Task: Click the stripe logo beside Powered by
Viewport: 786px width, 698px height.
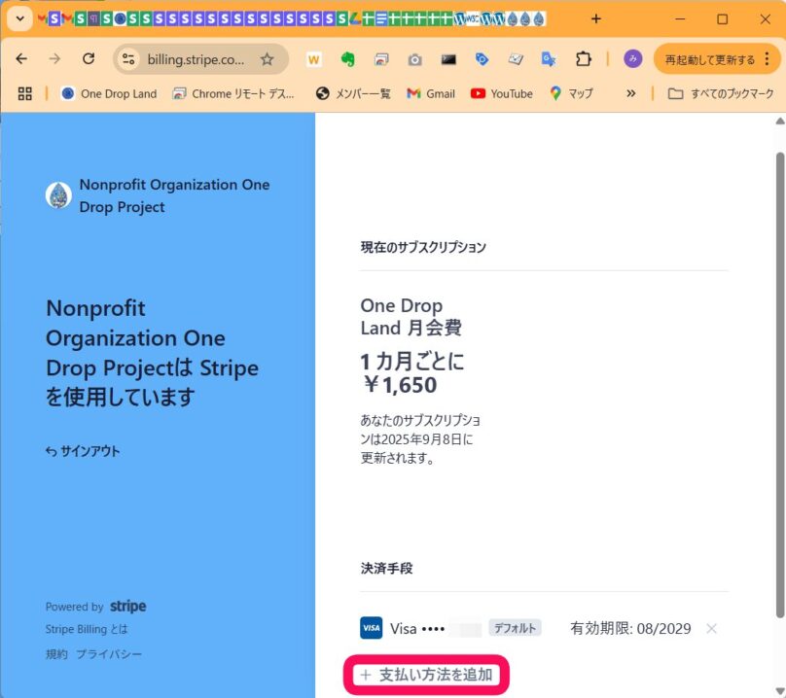Action: (x=127, y=607)
